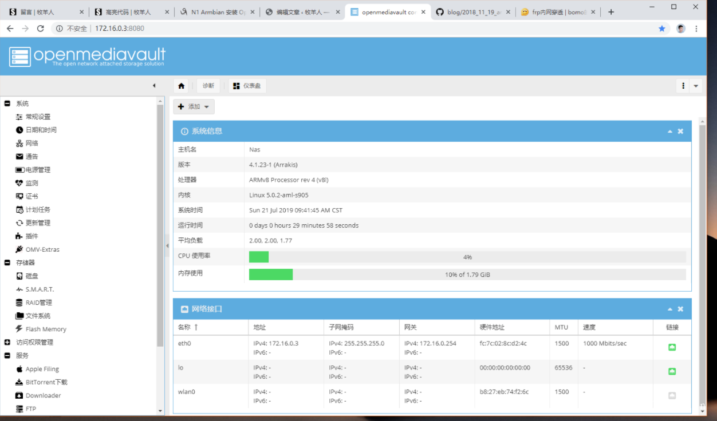The image size is (717, 421).
Task: Collapse the left navigation panel arrow
Action: pyautogui.click(x=153, y=86)
